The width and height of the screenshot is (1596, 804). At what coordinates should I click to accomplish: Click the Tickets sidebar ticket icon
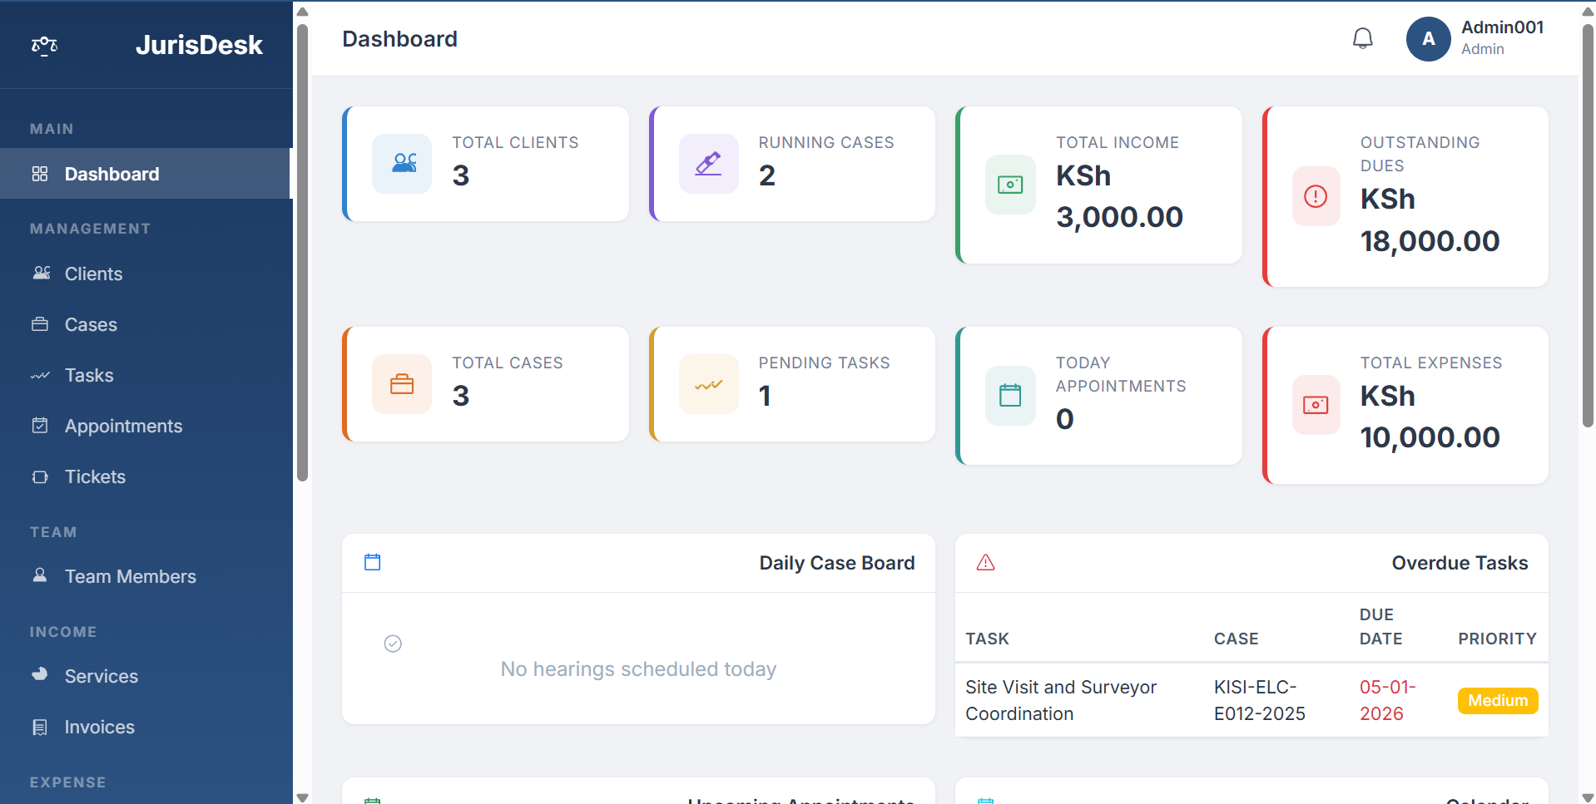pyautogui.click(x=40, y=477)
